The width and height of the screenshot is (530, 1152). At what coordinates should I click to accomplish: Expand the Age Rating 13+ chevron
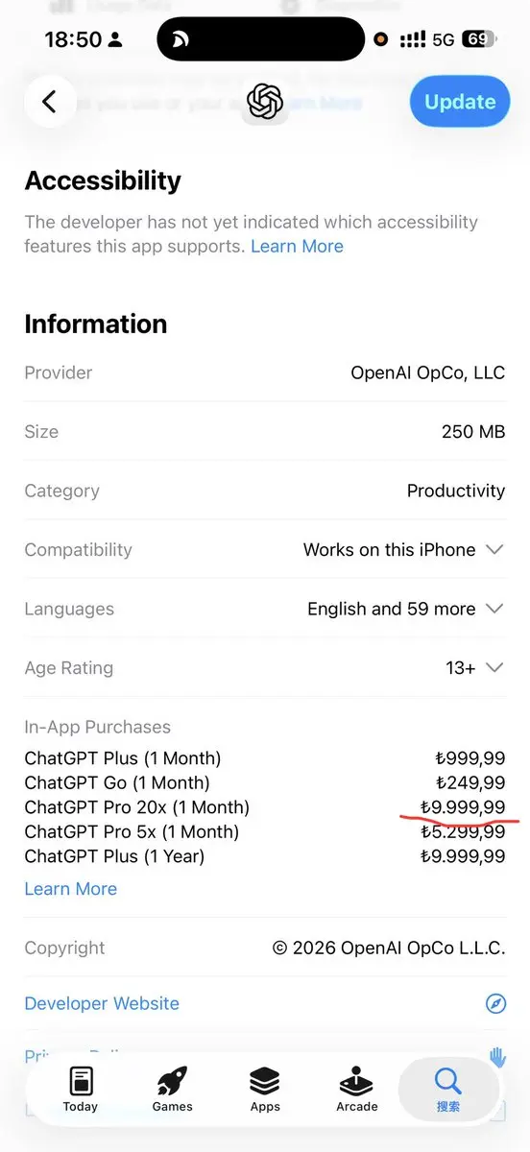(494, 668)
